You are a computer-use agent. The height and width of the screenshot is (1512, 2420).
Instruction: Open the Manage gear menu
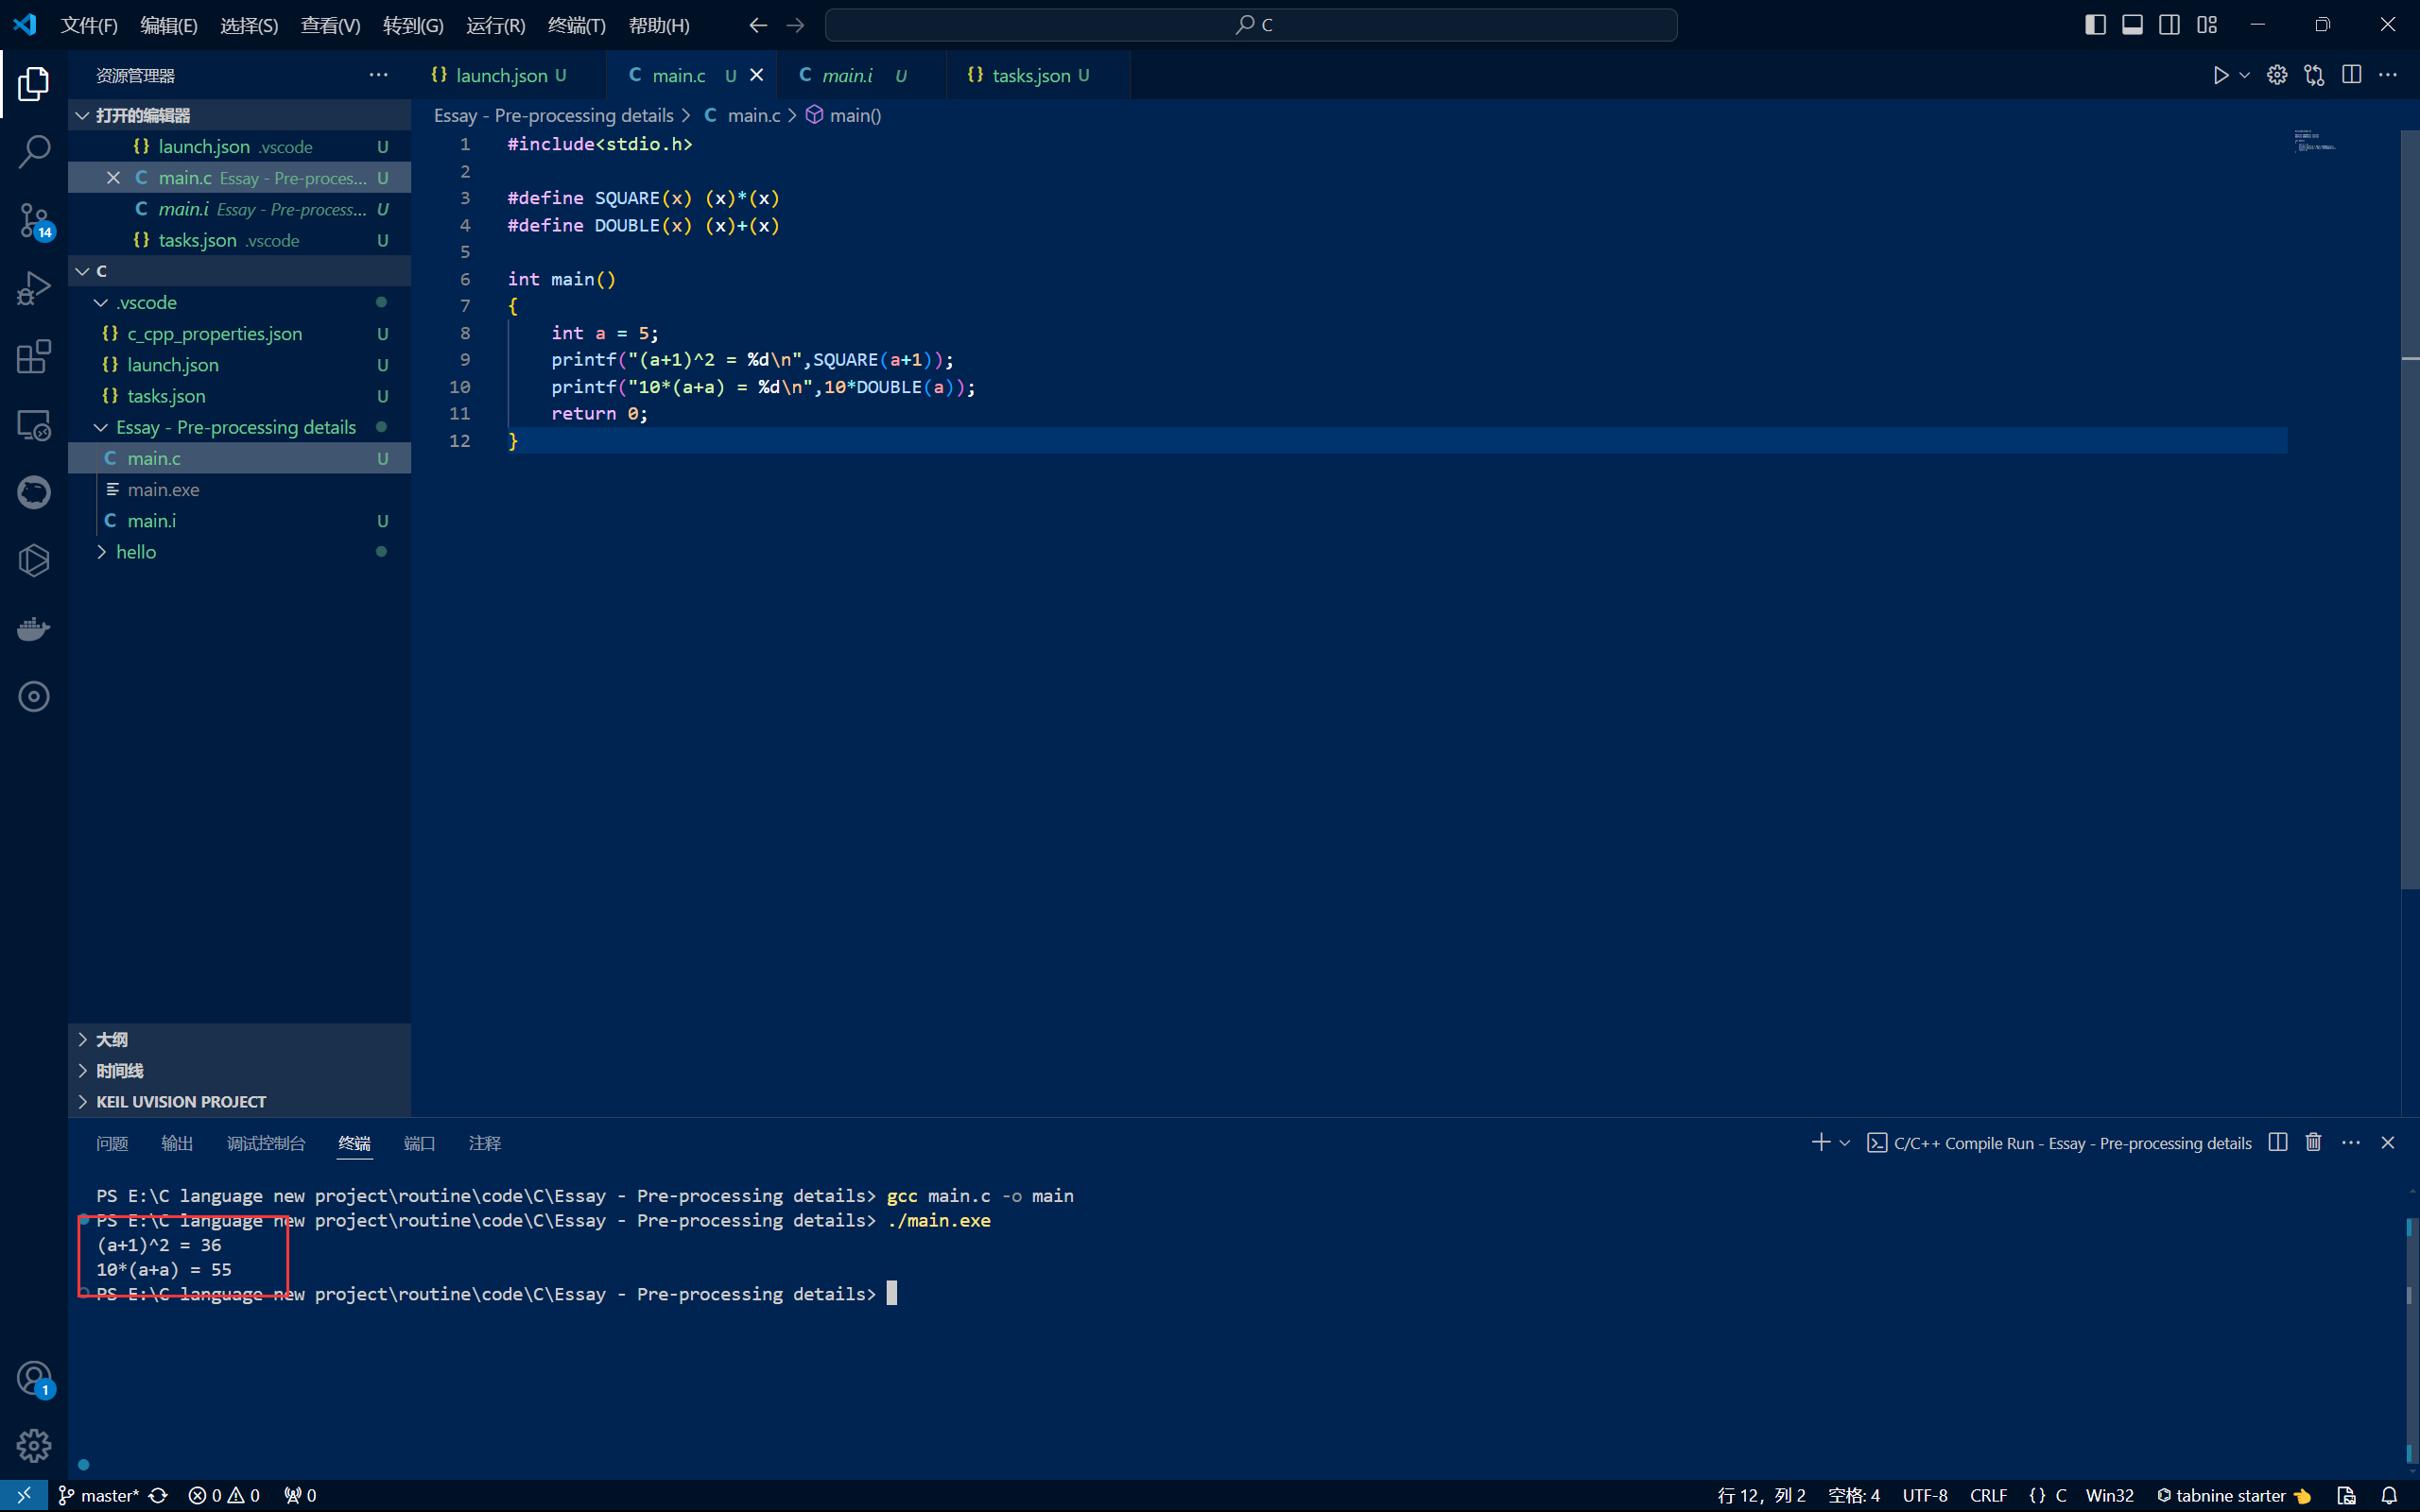pos(34,1445)
